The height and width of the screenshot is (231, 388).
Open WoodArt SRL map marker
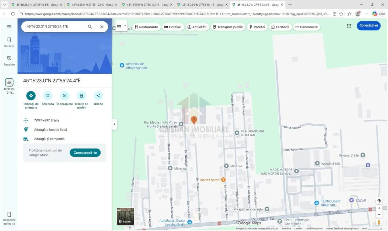point(318,164)
